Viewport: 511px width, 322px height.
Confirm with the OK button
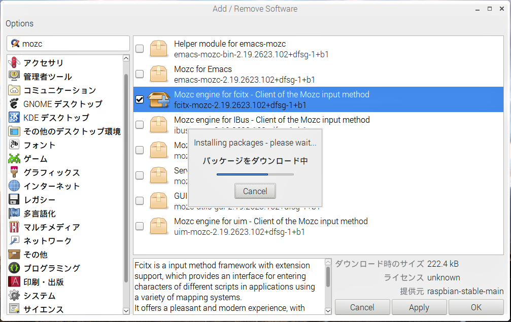click(476, 307)
